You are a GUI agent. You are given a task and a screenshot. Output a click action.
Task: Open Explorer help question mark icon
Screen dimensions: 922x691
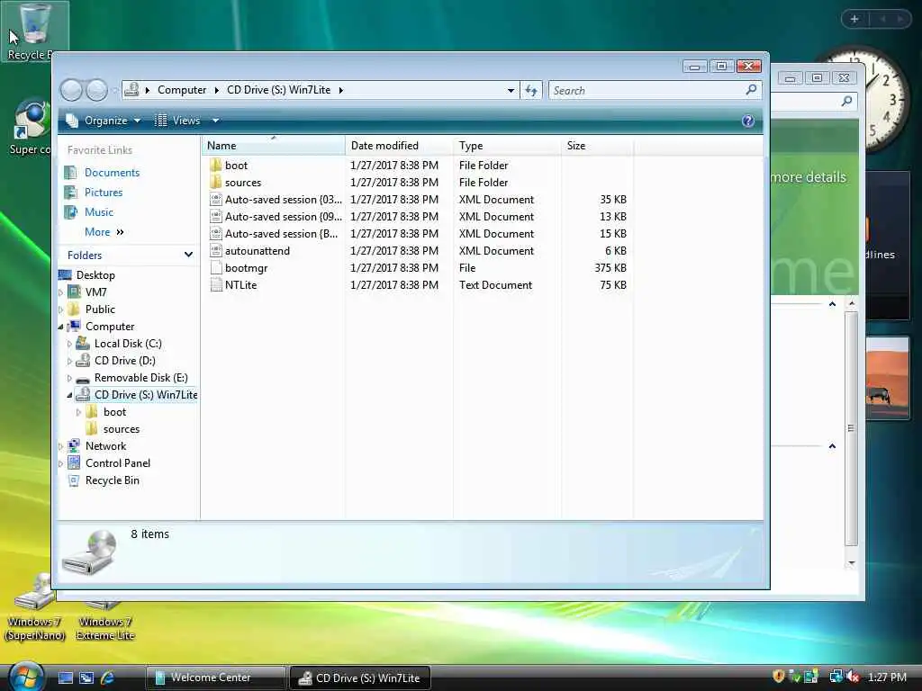(748, 121)
